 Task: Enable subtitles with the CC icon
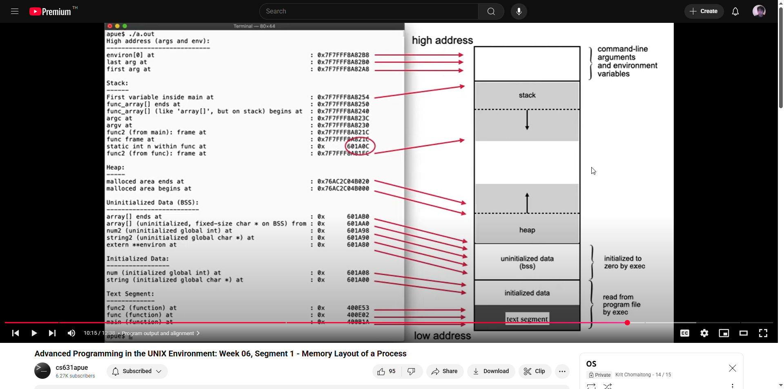[684, 333]
